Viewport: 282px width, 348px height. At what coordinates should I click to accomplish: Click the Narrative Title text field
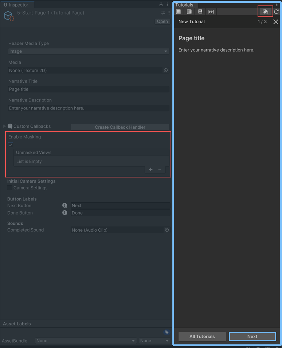(x=89, y=89)
